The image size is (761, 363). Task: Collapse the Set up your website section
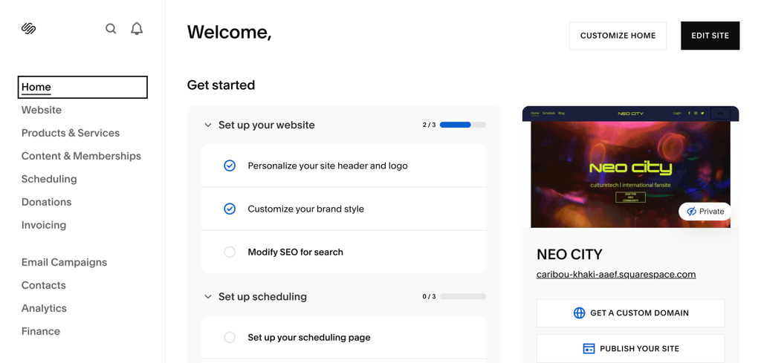[208, 125]
